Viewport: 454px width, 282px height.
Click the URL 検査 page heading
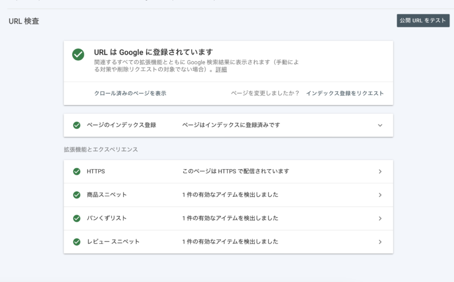pos(24,21)
